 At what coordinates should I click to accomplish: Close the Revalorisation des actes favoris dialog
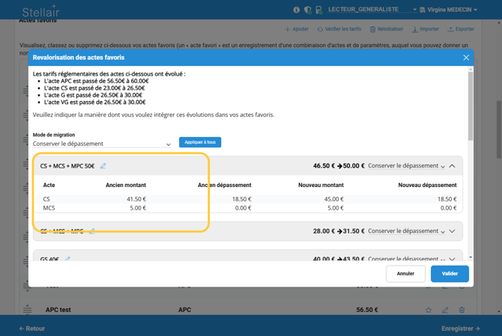tap(465, 58)
